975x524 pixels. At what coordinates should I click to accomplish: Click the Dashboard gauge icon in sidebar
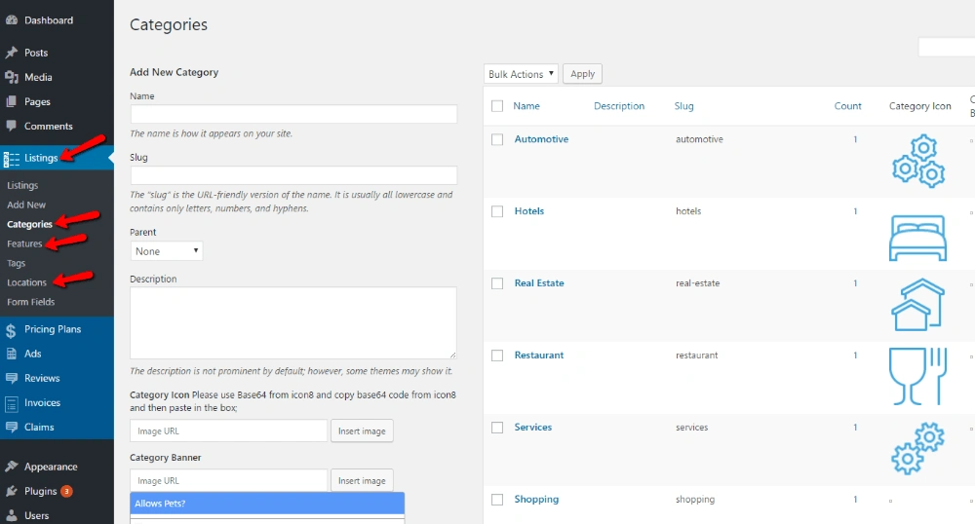pyautogui.click(x=11, y=19)
